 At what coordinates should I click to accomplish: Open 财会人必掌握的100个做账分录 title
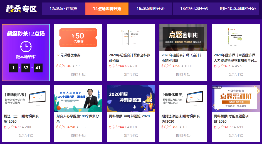(78, 119)
